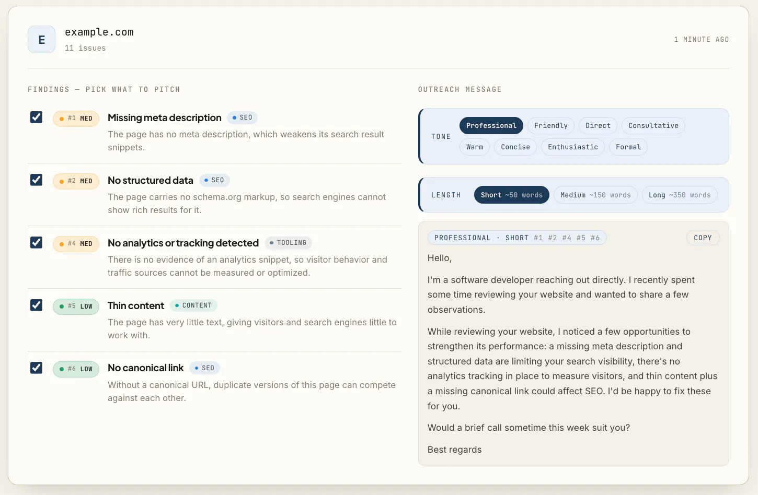The image size is (758, 495).
Task: Click the TOOLING category tag
Action: (288, 243)
